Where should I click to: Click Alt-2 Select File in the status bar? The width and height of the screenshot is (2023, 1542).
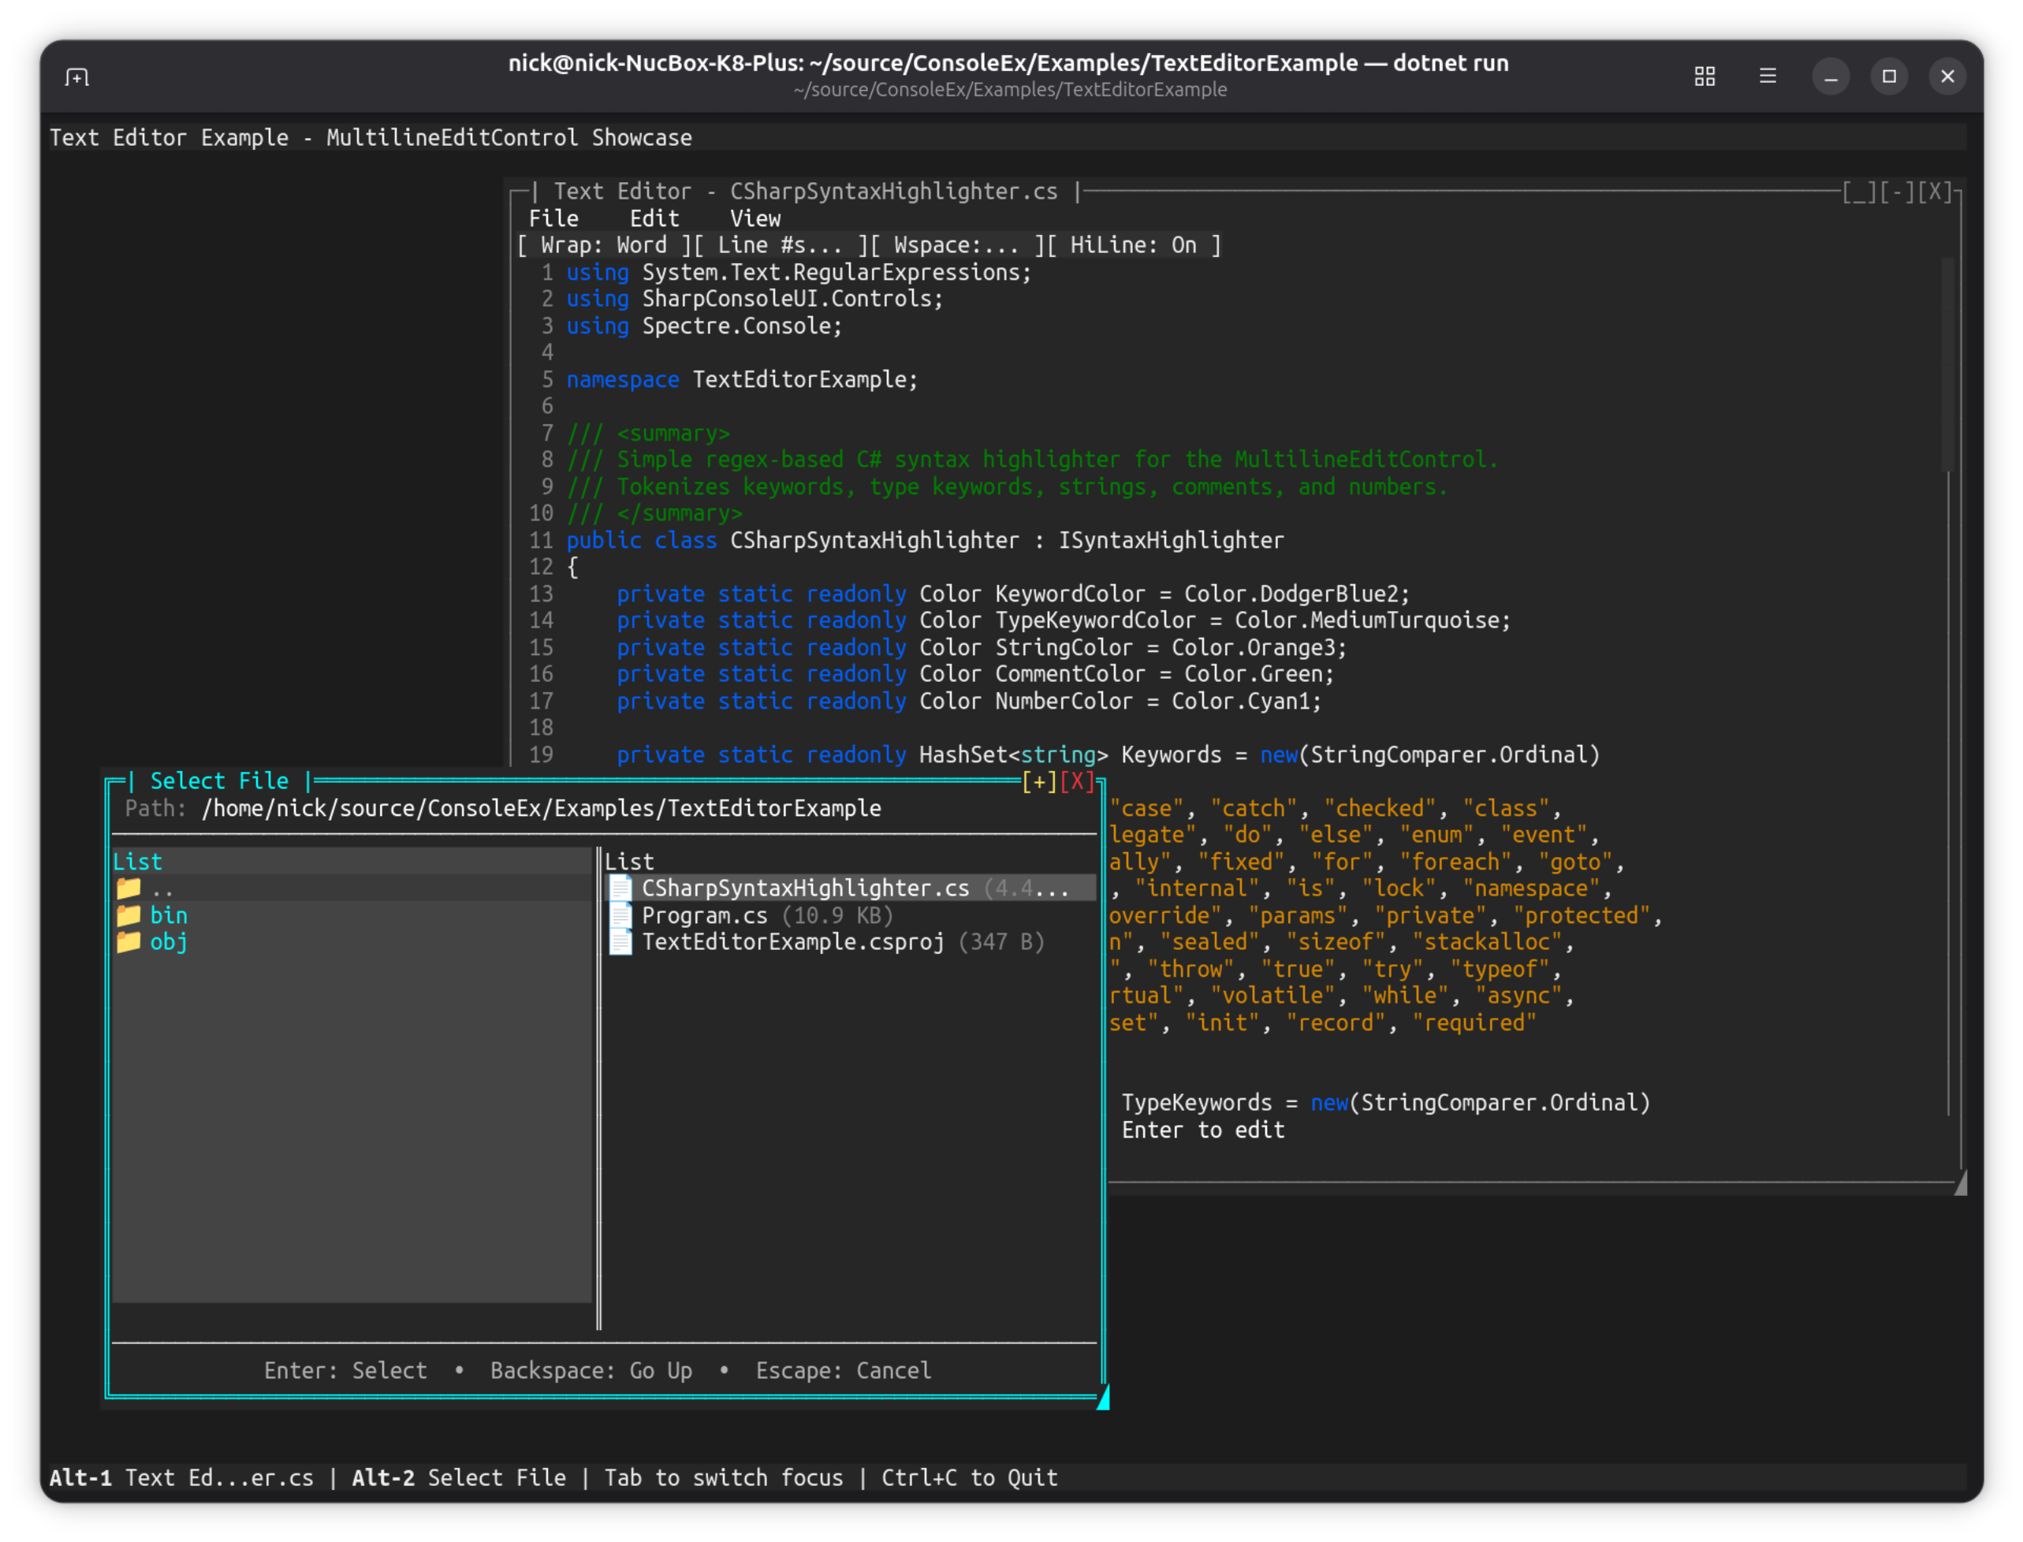click(x=459, y=1477)
